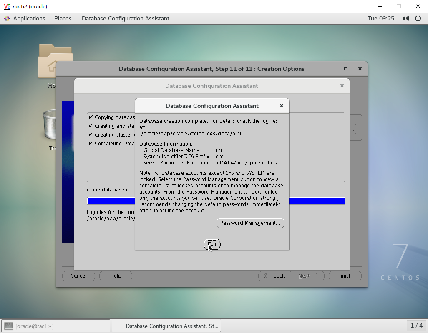Viewport: 428px width, 333px height.
Task: Close the Step 11 of 11 wizard window
Action: [x=360, y=69]
